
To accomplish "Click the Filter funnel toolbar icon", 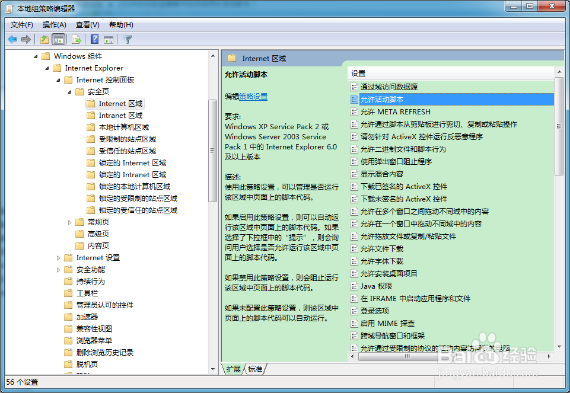I will click(x=128, y=39).
